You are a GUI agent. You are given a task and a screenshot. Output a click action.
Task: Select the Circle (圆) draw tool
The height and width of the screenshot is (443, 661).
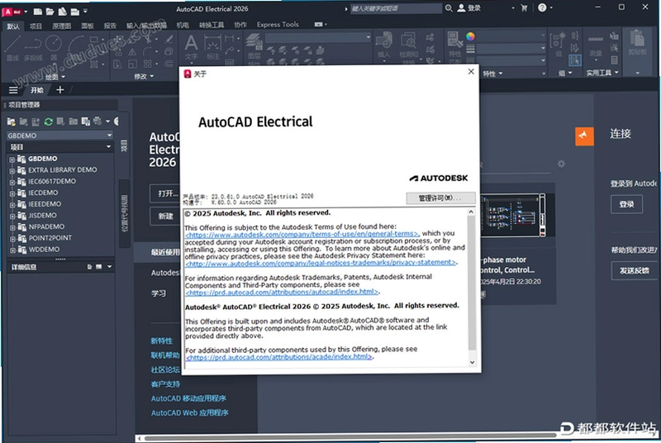pos(54,49)
